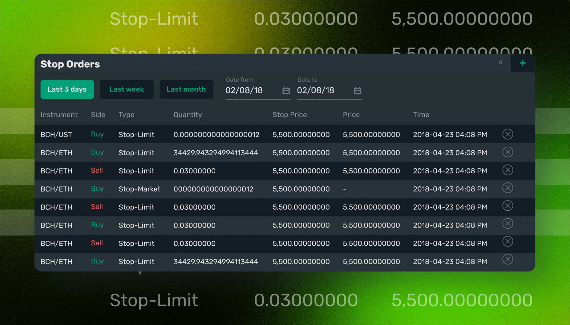The height and width of the screenshot is (325, 570).
Task: Cancel the BCH/UST Buy stop order
Action: [507, 134]
